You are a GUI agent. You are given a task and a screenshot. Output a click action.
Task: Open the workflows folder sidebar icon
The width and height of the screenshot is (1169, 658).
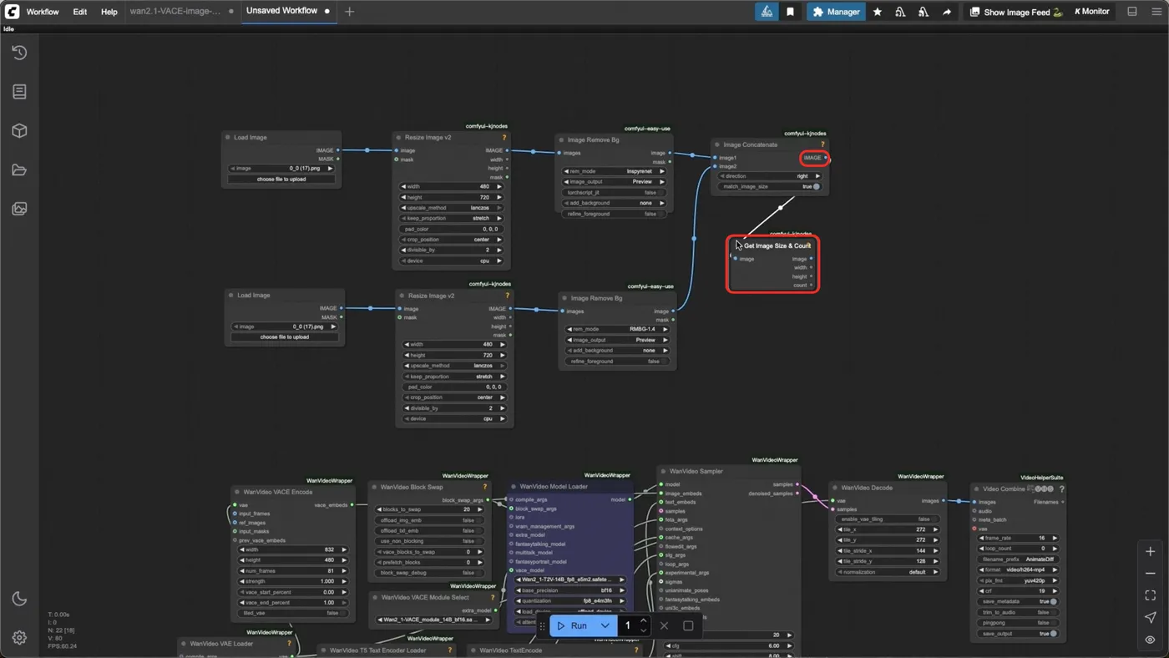[19, 170]
